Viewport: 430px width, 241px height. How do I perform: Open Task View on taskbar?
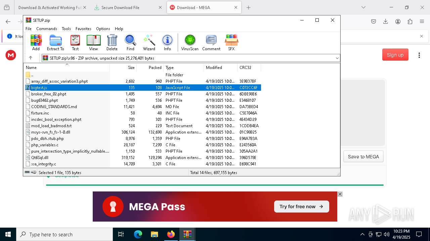[x=121, y=234]
